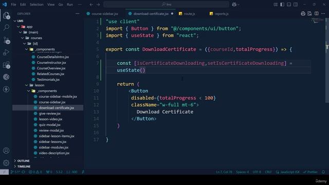329x185 pixels.
Task: Show more menu items ellipsis
Action: [80, 5]
